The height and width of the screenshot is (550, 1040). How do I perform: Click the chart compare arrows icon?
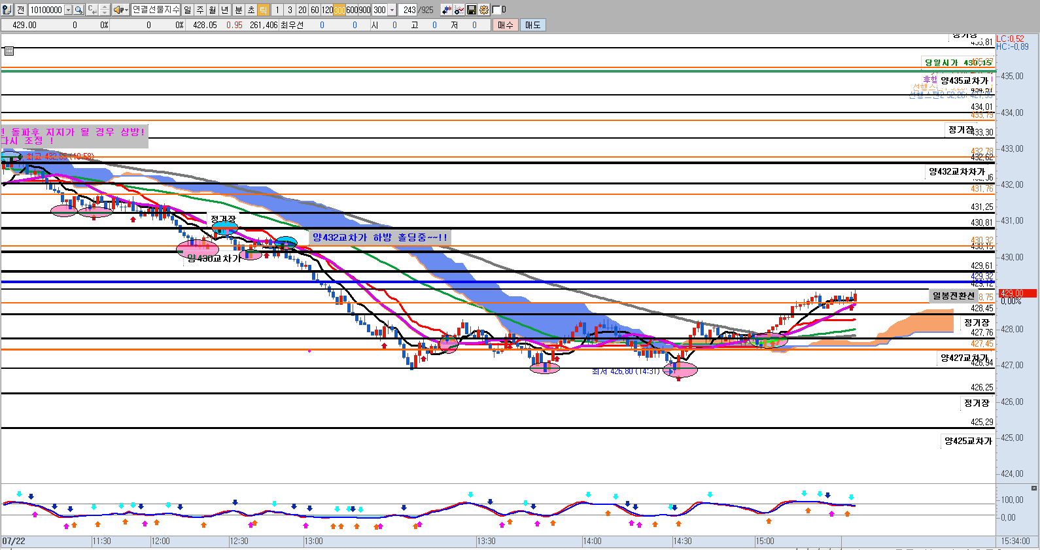pyautogui.click(x=446, y=10)
